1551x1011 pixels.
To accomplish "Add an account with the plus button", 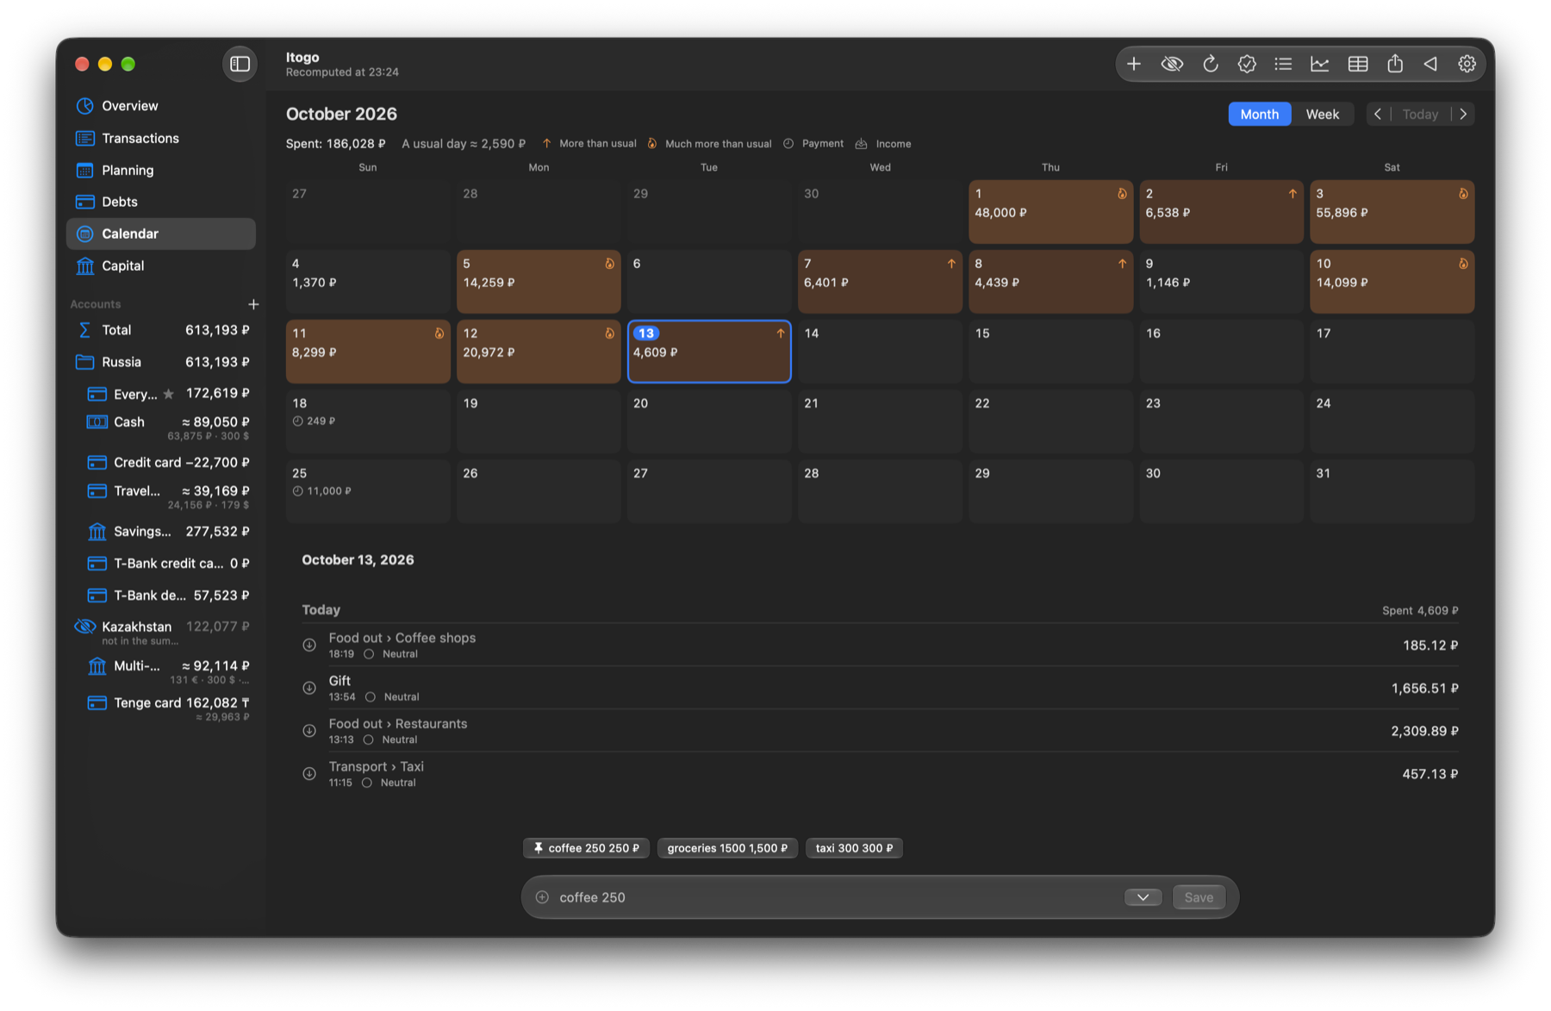I will coord(253,304).
